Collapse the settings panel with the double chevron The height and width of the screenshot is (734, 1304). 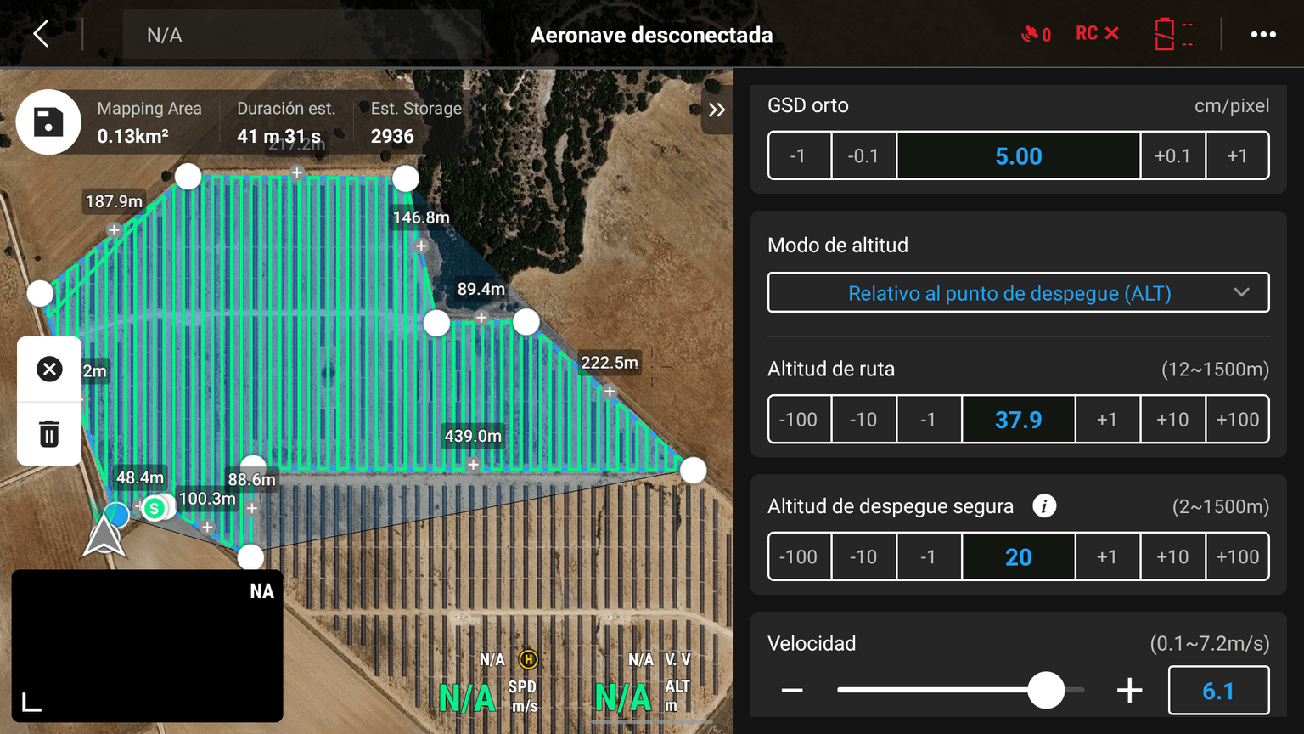click(717, 110)
